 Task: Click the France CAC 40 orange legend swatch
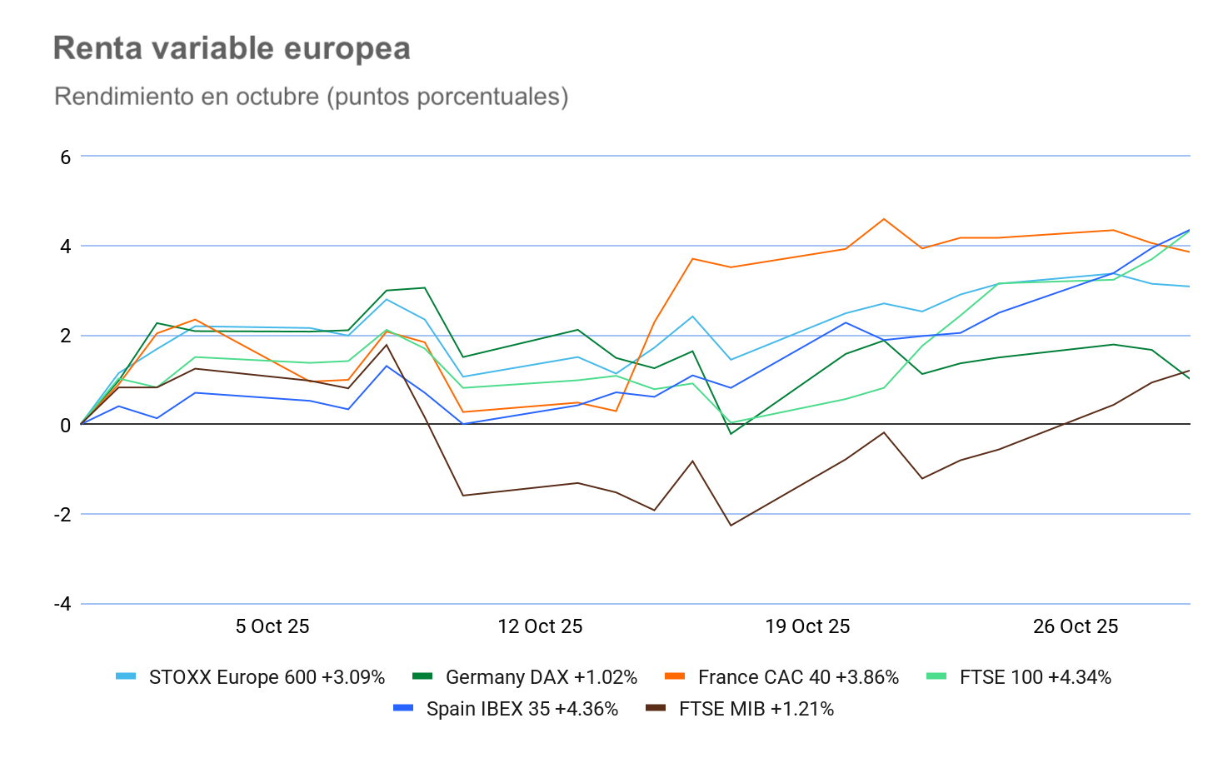[x=675, y=676]
